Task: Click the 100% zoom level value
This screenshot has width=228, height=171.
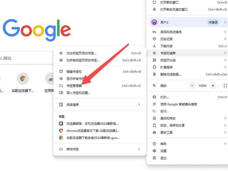Action: [x=203, y=86]
